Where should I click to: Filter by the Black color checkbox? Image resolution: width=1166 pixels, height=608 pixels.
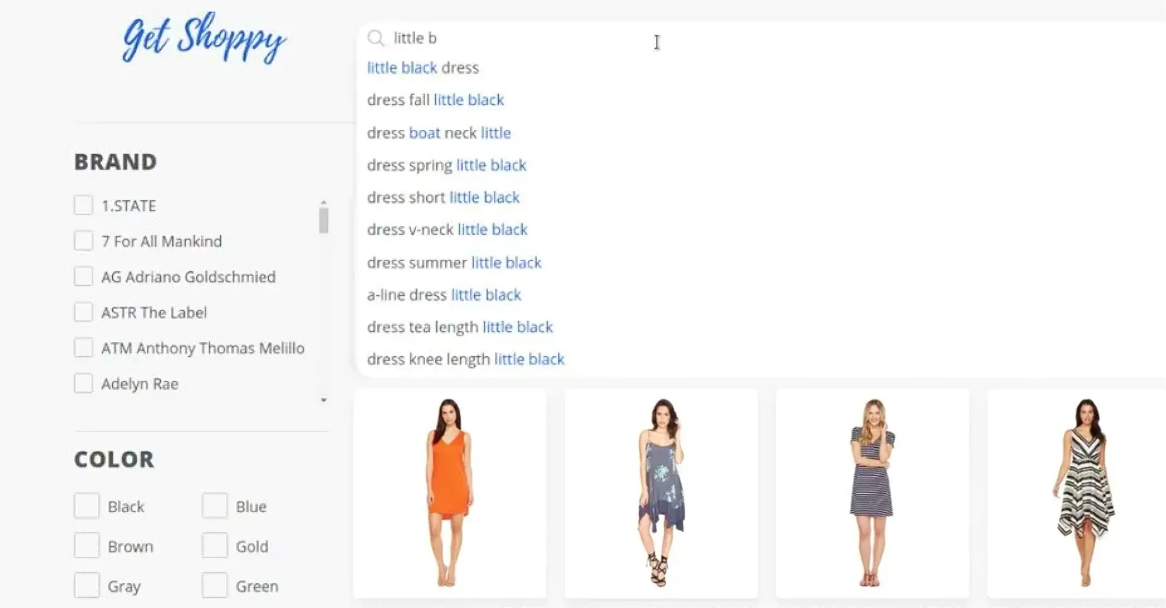pos(86,505)
